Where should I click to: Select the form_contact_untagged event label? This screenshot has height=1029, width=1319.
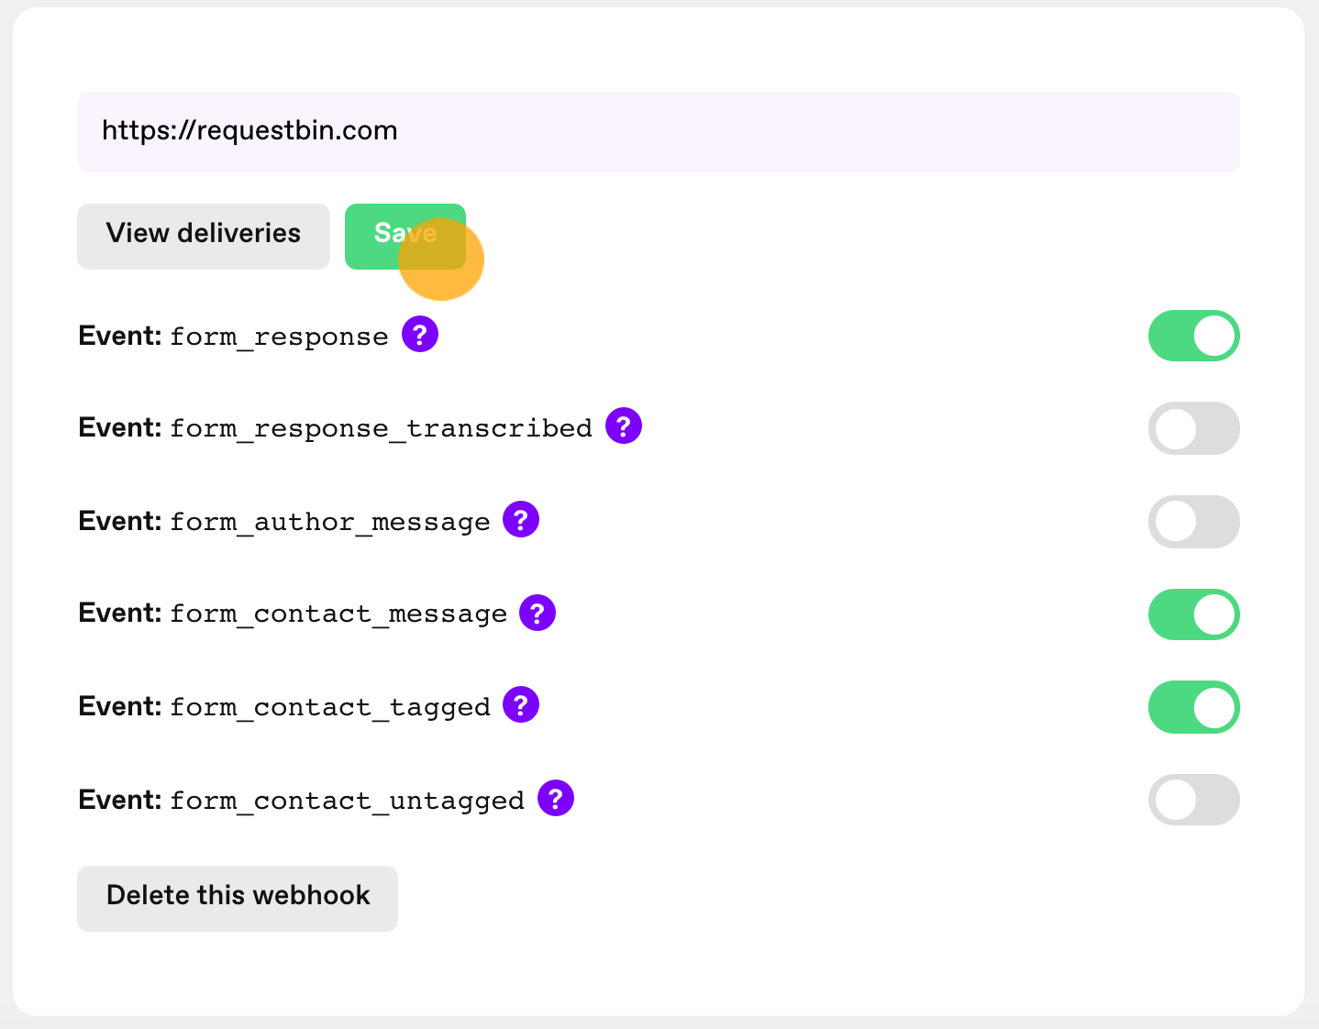coord(302,801)
